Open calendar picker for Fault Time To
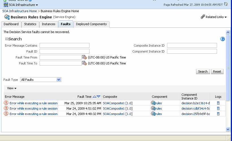The width and height of the screenshot is (232, 141). click(84, 63)
